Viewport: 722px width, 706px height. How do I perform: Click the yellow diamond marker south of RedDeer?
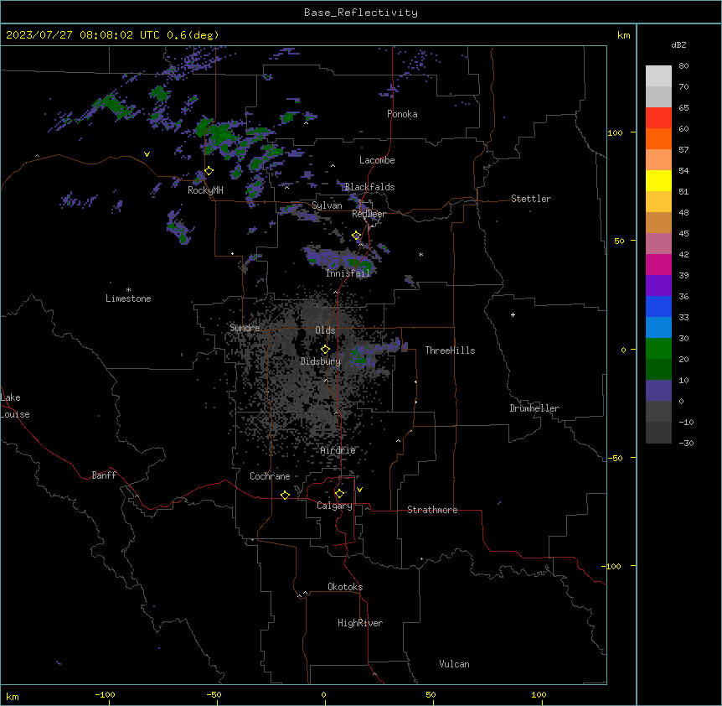357,236
